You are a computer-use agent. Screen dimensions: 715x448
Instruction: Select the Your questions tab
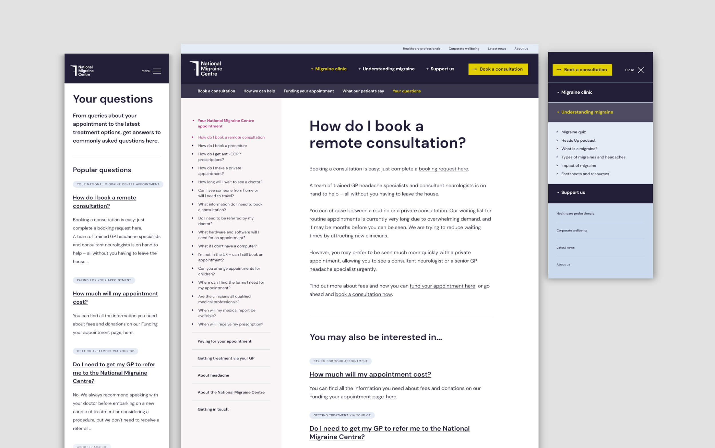[x=407, y=91]
